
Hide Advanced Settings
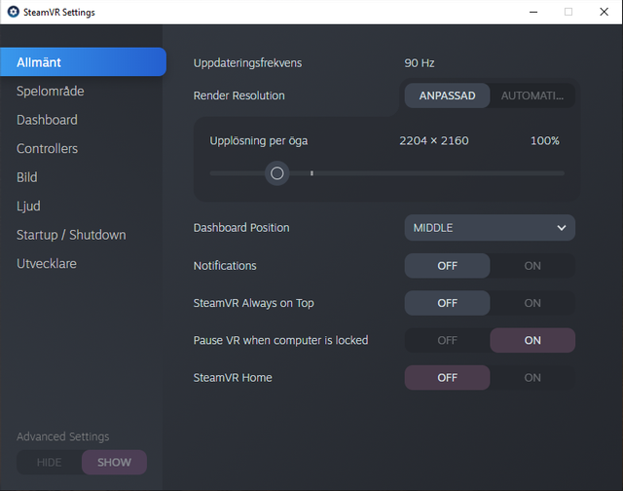tap(50, 462)
